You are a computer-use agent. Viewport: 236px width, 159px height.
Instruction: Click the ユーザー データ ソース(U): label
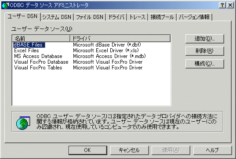(x=42, y=29)
